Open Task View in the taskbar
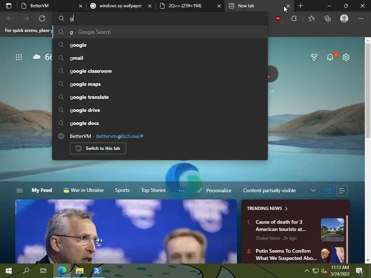The width and height of the screenshot is (371, 278). [x=43, y=271]
